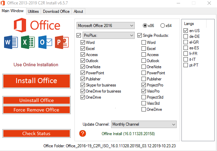Click the Office Folder path text
Screen dimensions: 217x151
tap(109, 146)
